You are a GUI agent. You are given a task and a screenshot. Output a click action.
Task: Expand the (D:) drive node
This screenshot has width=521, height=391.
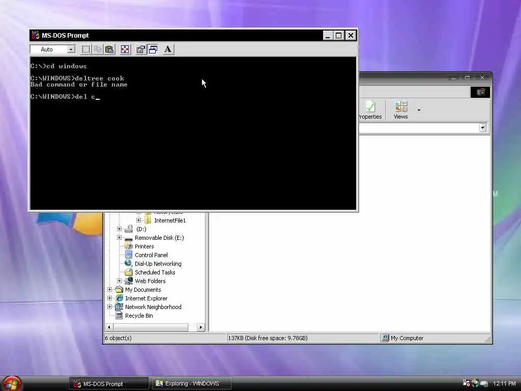[119, 229]
